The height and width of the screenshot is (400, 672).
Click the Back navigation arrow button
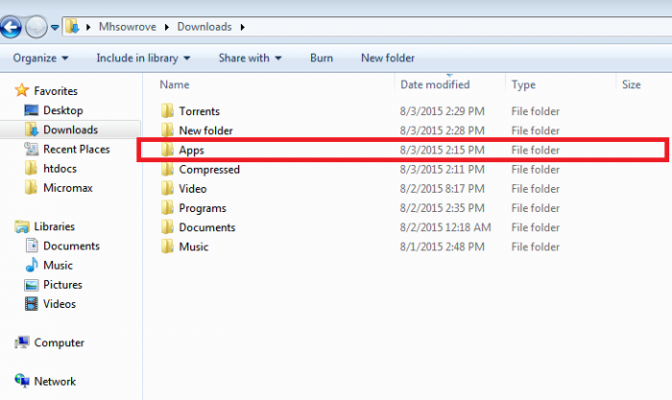(x=11, y=27)
